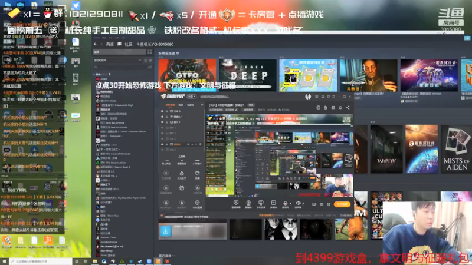This screenshot has height=265, width=472.
Task: Open the mode dropdown next to streaming app logo
Action: tap(192, 97)
